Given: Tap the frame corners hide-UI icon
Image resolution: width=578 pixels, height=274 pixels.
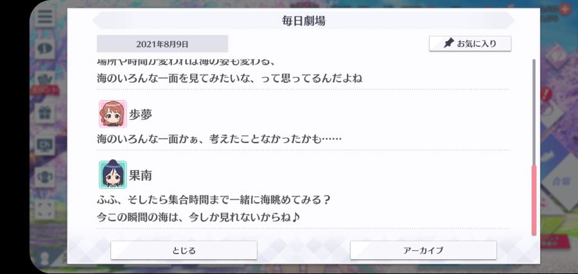Looking at the screenshot, I should pos(45,209).
